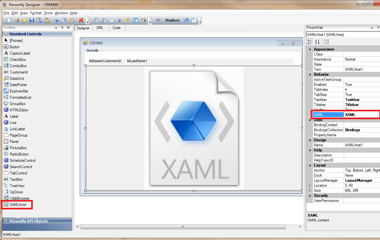Click the XAML property value field
The image size is (380, 240).
click(x=362, y=115)
